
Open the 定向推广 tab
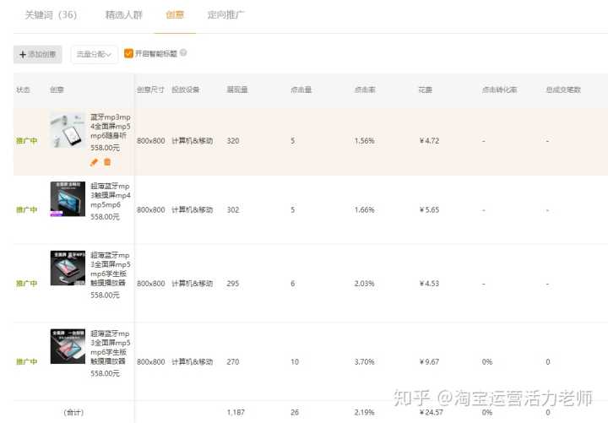tap(225, 15)
